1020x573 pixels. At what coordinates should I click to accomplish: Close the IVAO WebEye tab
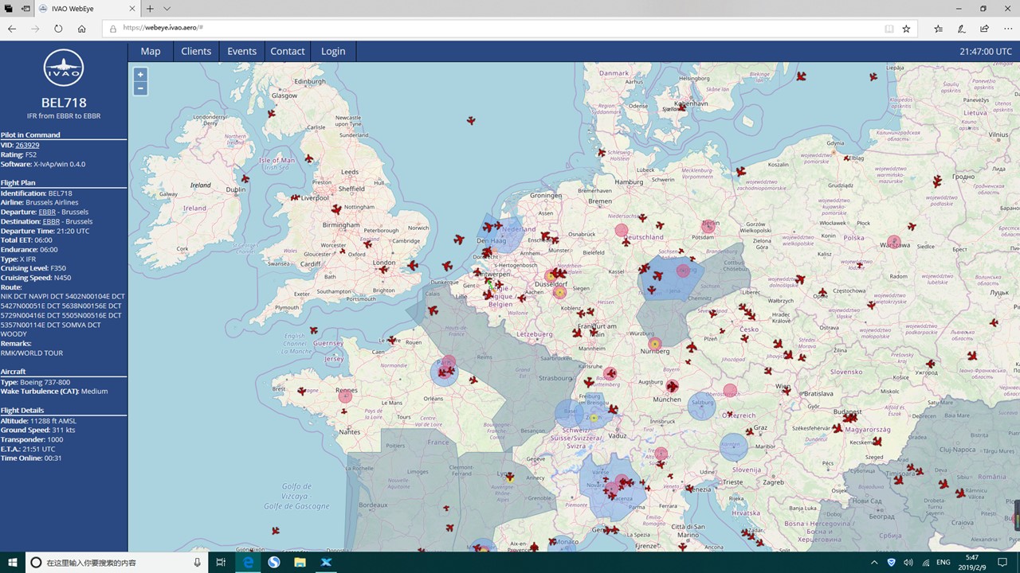tap(131, 9)
